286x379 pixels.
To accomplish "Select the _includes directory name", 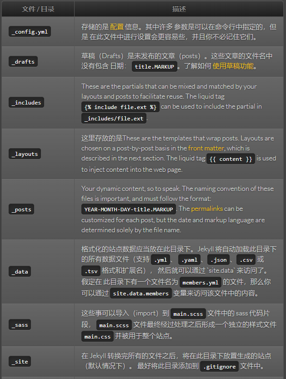I will 26,103.
